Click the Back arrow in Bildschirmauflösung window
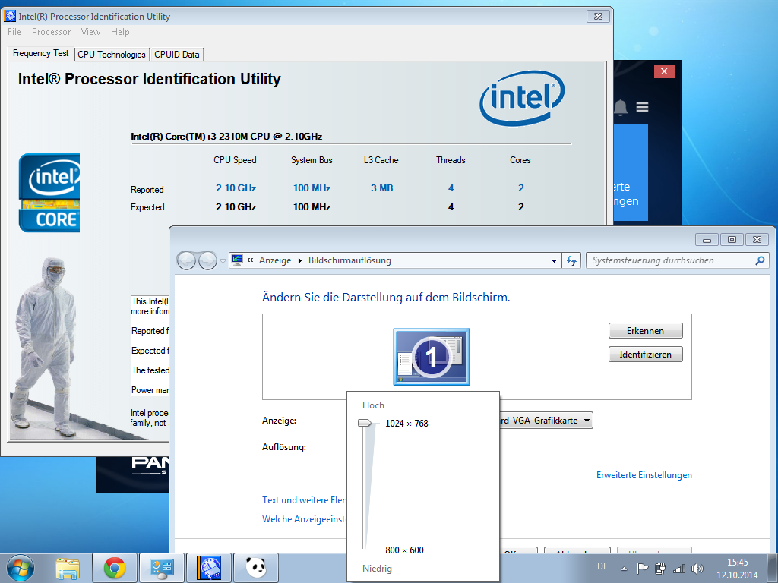 [x=187, y=260]
